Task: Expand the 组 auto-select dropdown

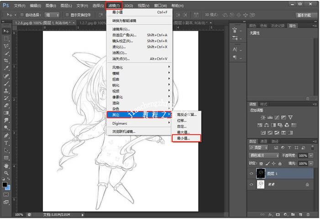Action: click(x=52, y=15)
